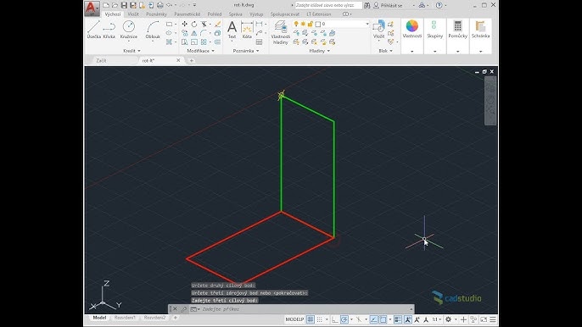Viewport: 582px width, 327px height.
Task: Open the Pomůcky calculator utilities panel
Action: 457,30
